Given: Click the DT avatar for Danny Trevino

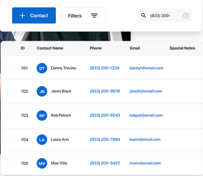Looking at the screenshot, I should pos(42,68).
